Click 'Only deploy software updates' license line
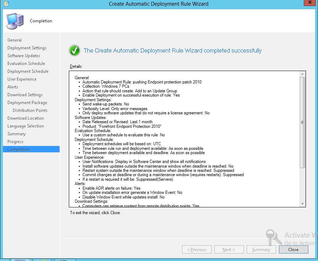 coord(146,113)
